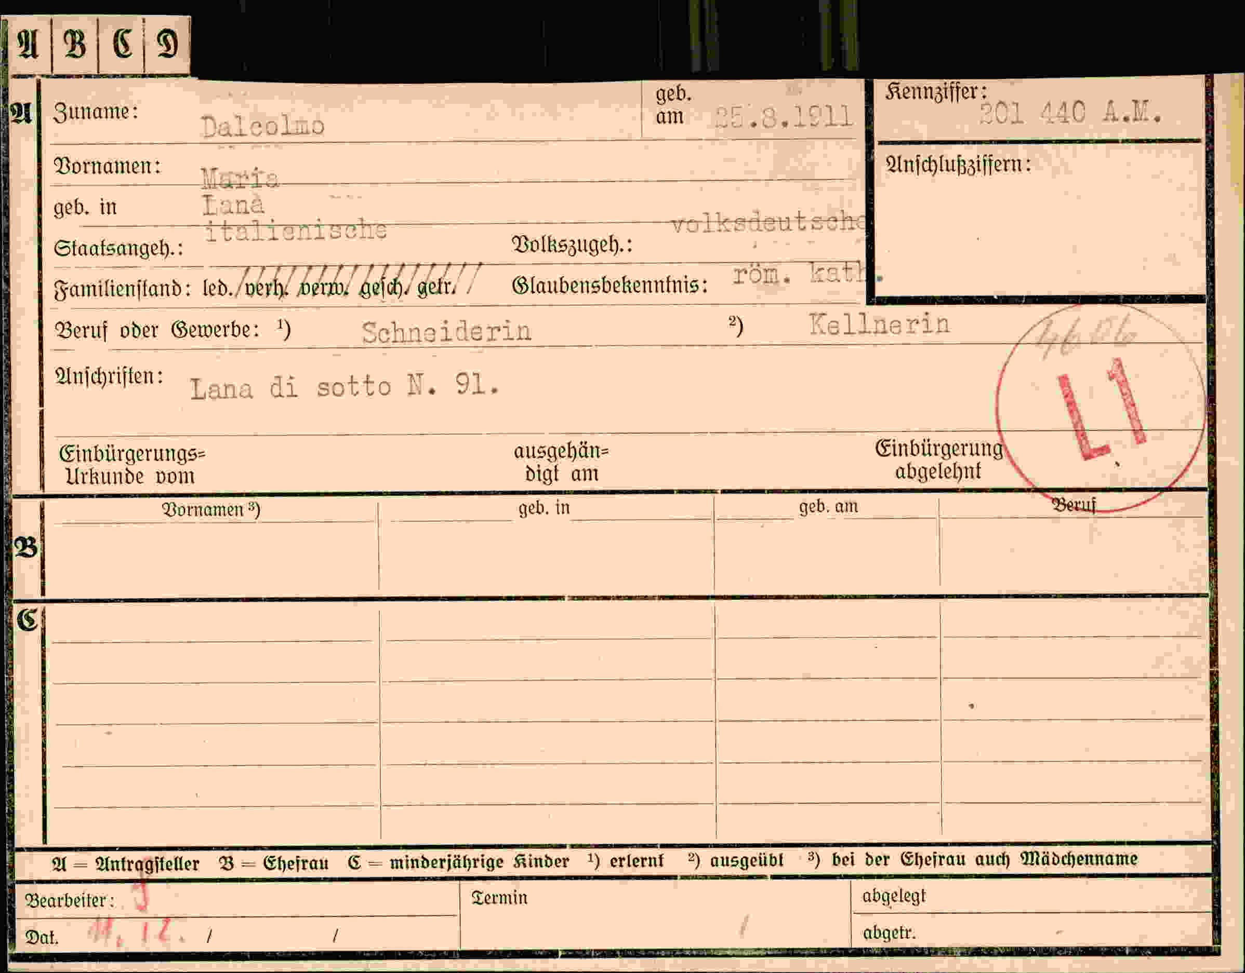The image size is (1245, 973).
Task: Click the 'Beruf oder Gewerbe:' label
Action: click(157, 330)
